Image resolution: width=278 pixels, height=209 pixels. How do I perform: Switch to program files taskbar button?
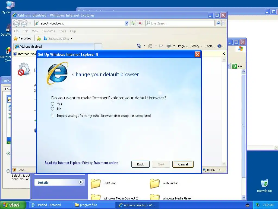94,205
